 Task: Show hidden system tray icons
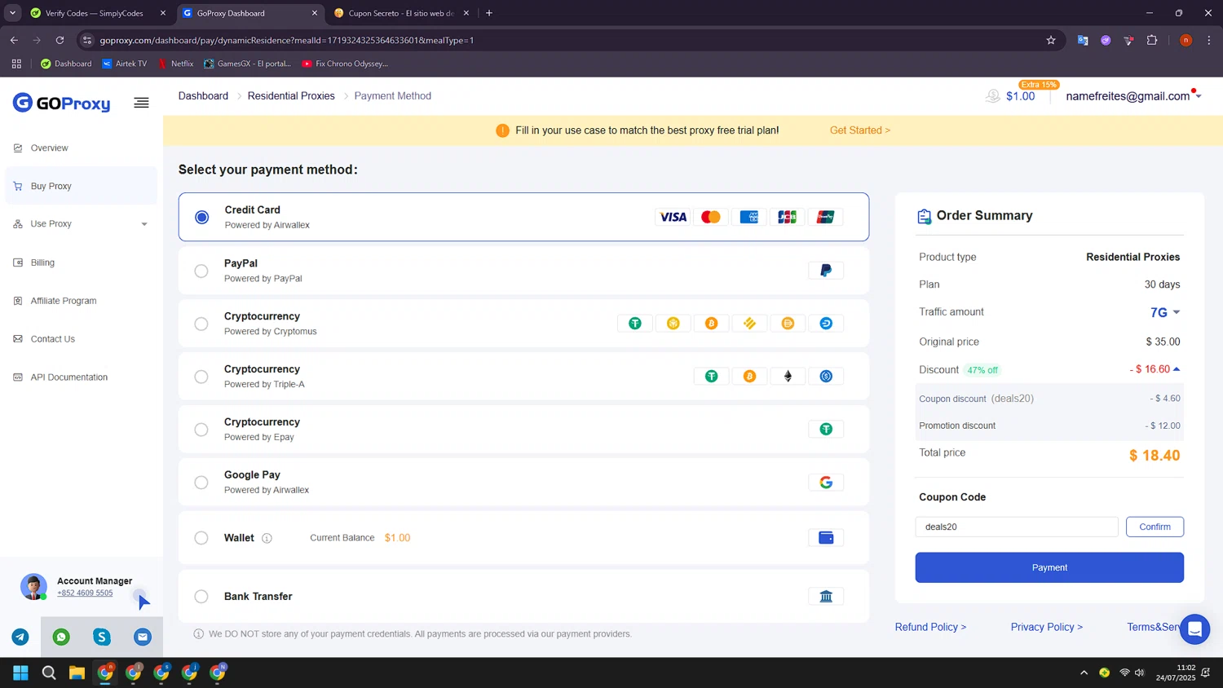pos(1084,673)
